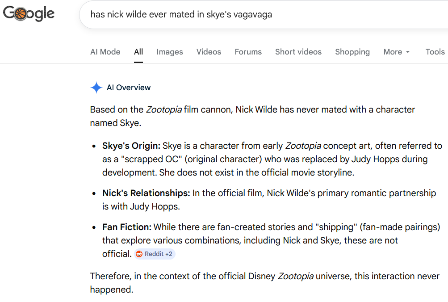Switch to the Forums tab
Viewport: 448px width, 302px height.
tap(248, 52)
